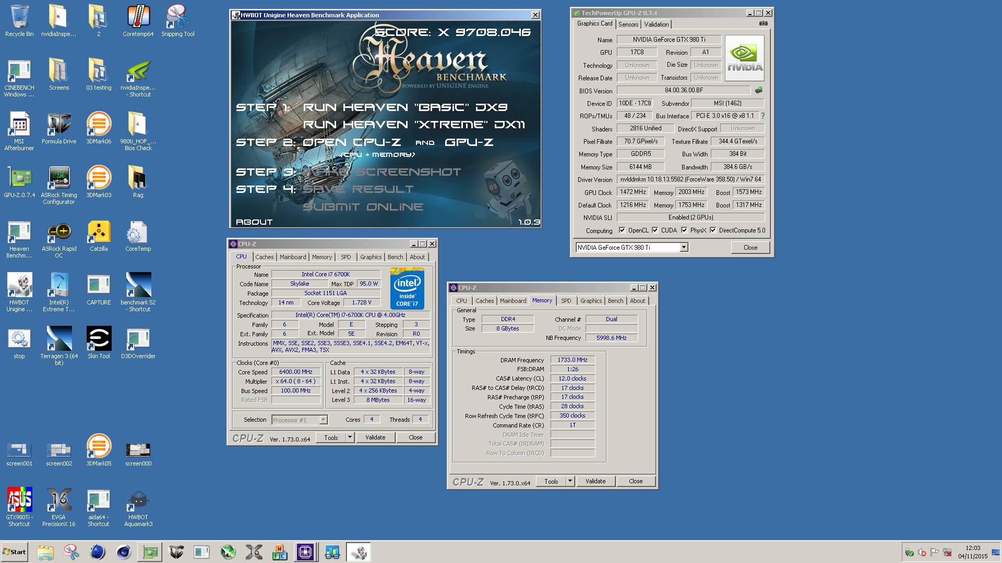The image size is (1002, 563).
Task: Click GPU-Z link in Heaven step 2
Action: [x=469, y=142]
